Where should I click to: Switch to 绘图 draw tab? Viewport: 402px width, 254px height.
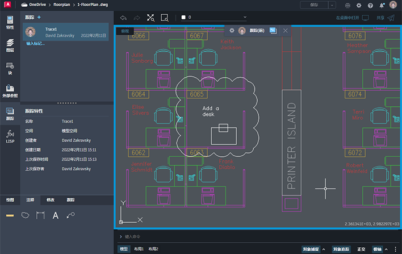pyautogui.click(x=10, y=200)
